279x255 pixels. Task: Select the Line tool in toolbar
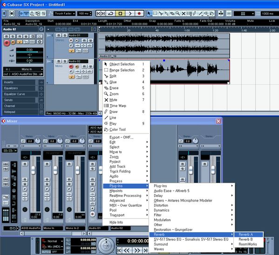201,13
